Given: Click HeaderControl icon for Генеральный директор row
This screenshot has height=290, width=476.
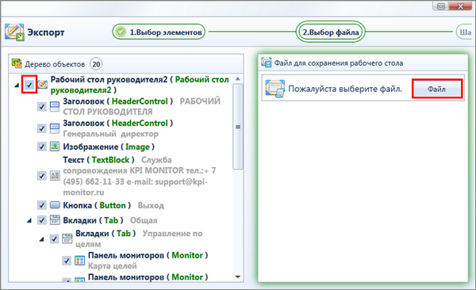Looking at the screenshot, I should click(x=55, y=128).
